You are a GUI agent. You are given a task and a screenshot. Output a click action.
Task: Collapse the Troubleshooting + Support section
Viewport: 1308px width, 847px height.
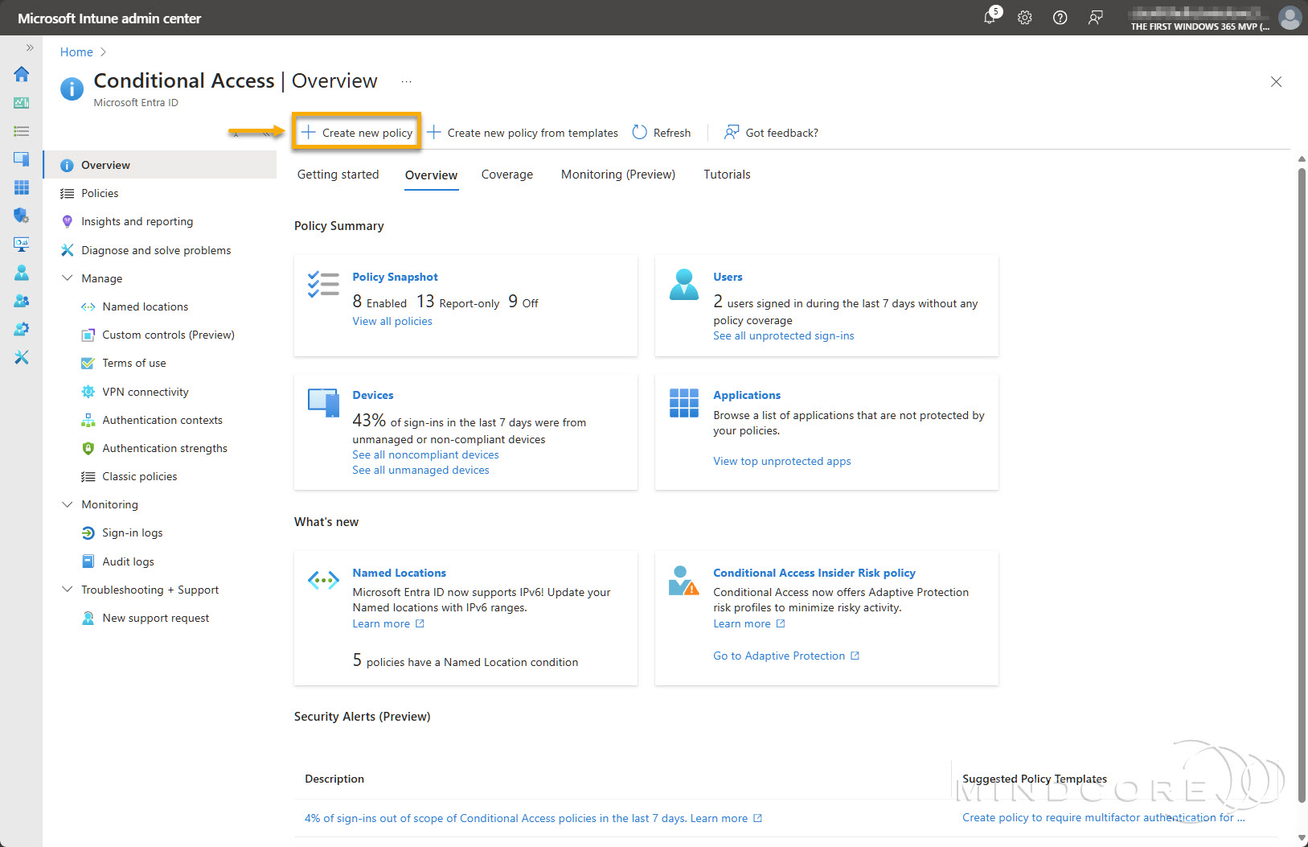(x=68, y=589)
